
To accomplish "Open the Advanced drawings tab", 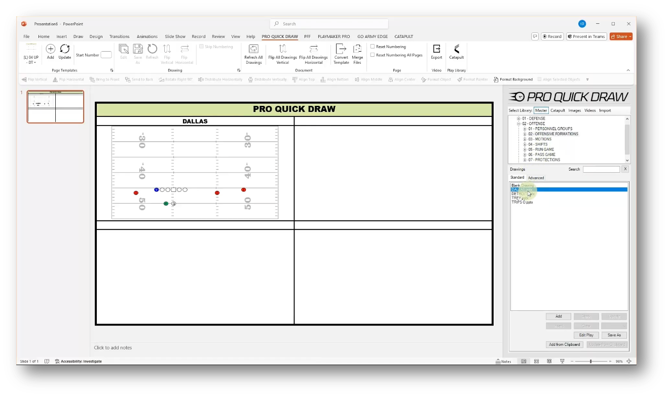I will [x=536, y=177].
